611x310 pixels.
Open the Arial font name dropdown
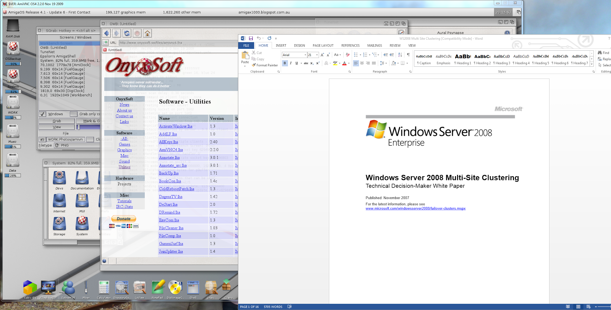(305, 55)
